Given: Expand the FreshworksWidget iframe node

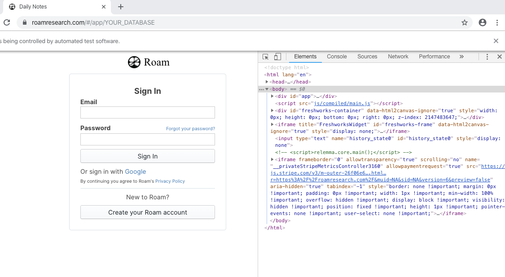Looking at the screenshot, I should click(x=272, y=124).
